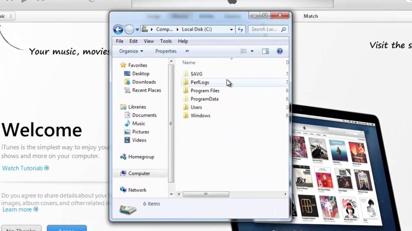Open the Organize dropdown
The width and height of the screenshot is (412, 231).
point(131,51)
